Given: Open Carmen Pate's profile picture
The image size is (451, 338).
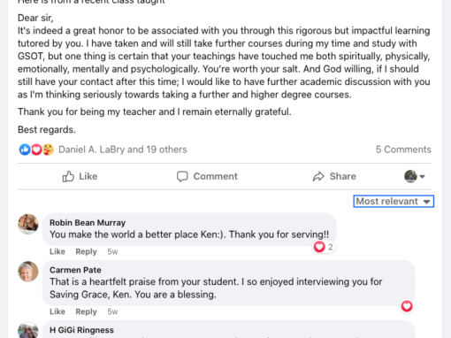Looking at the screenshot, I should point(28,272).
